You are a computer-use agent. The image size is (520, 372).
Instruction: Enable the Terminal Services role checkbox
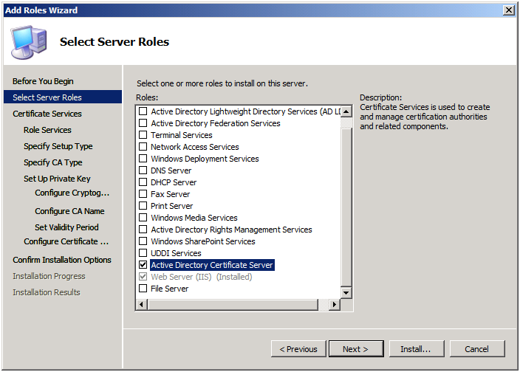tap(143, 135)
